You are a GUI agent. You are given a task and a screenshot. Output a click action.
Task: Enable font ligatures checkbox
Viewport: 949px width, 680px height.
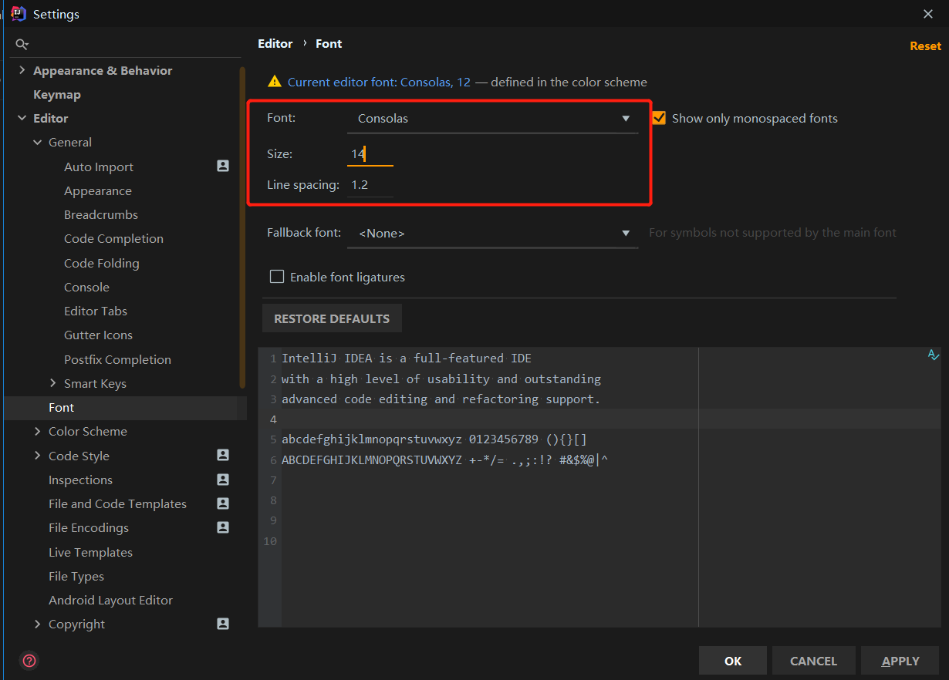[x=276, y=277]
